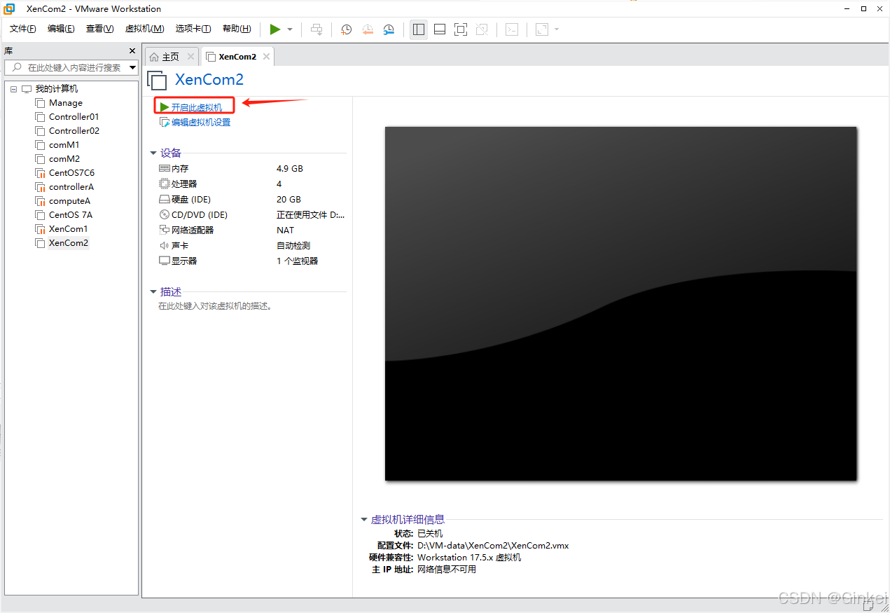890x613 pixels.
Task: Open the power options dropdown arrow
Action: click(x=290, y=29)
